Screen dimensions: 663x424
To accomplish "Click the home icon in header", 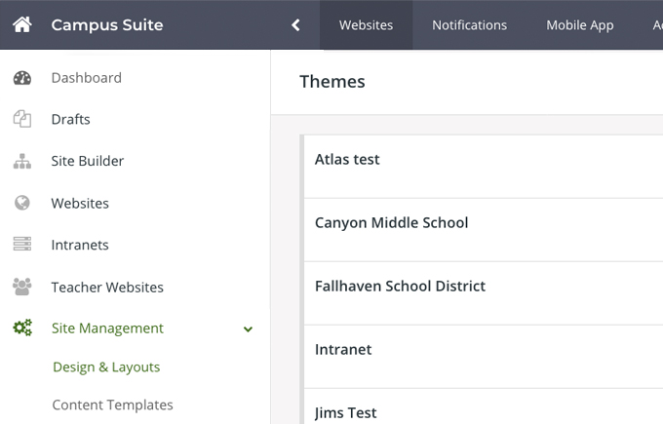I will pos(22,25).
